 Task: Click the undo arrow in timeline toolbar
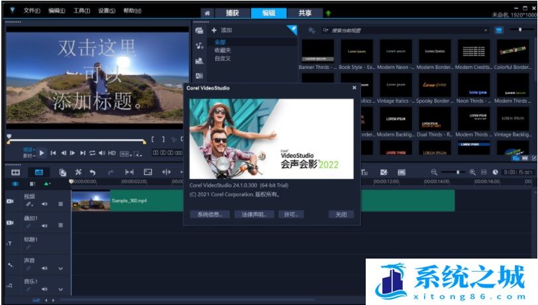(x=93, y=172)
